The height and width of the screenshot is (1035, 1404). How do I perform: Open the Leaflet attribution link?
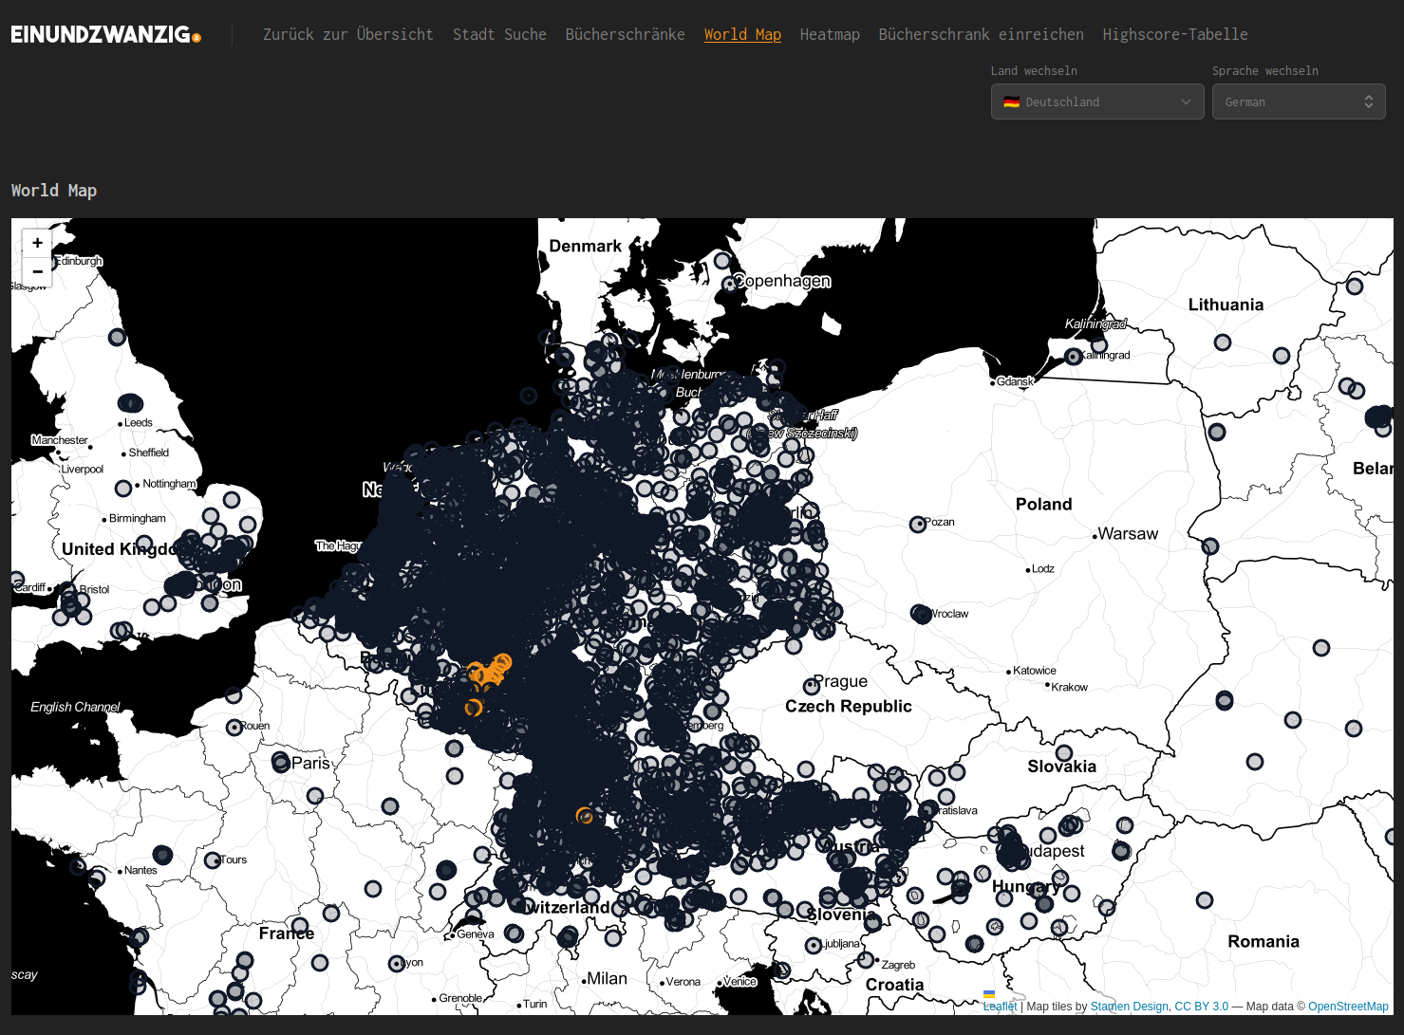1000,1007
